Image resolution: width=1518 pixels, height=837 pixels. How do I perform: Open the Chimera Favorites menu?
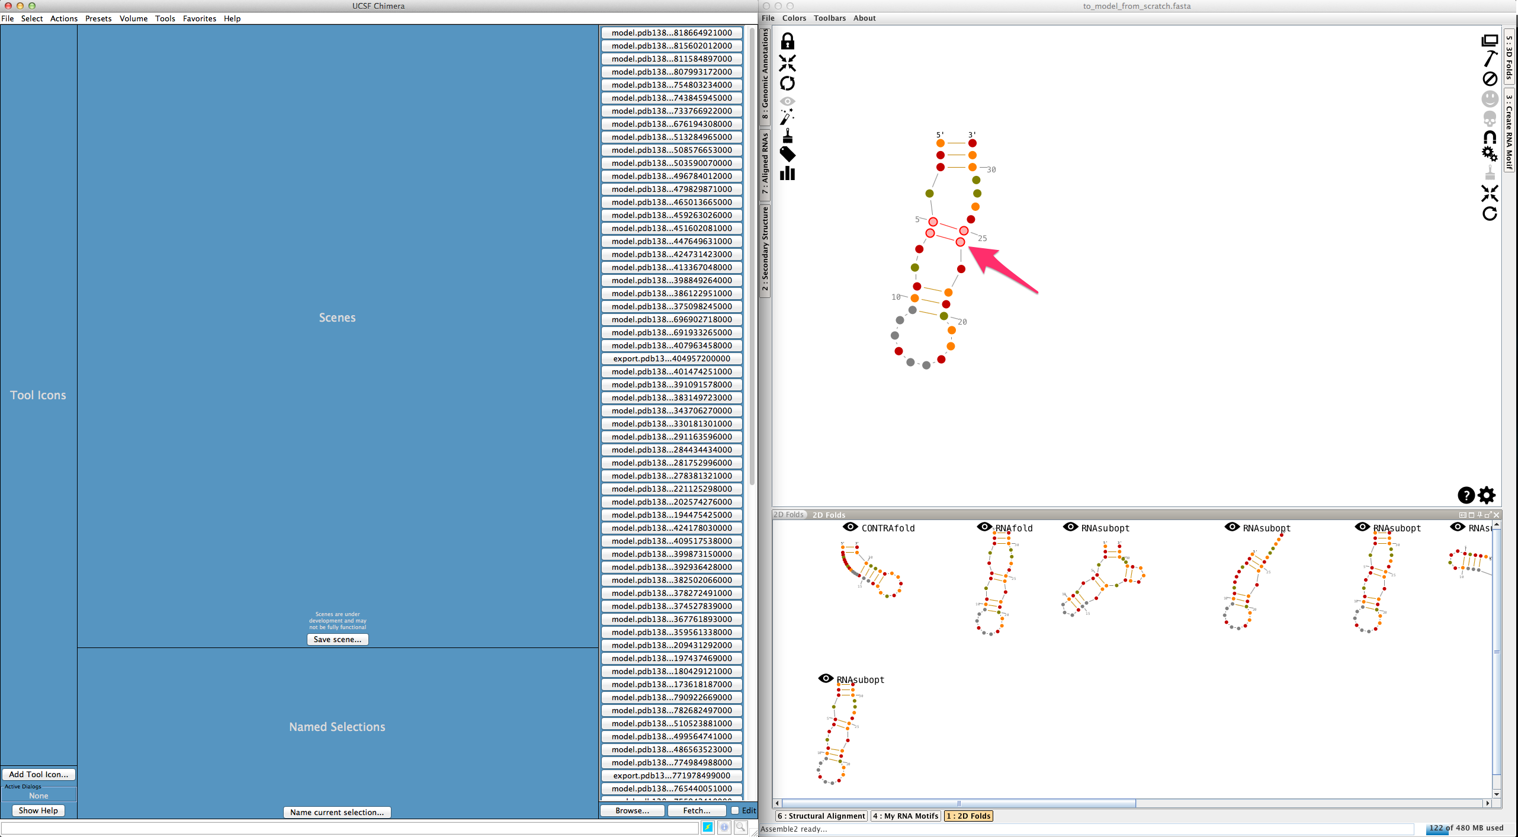(200, 18)
